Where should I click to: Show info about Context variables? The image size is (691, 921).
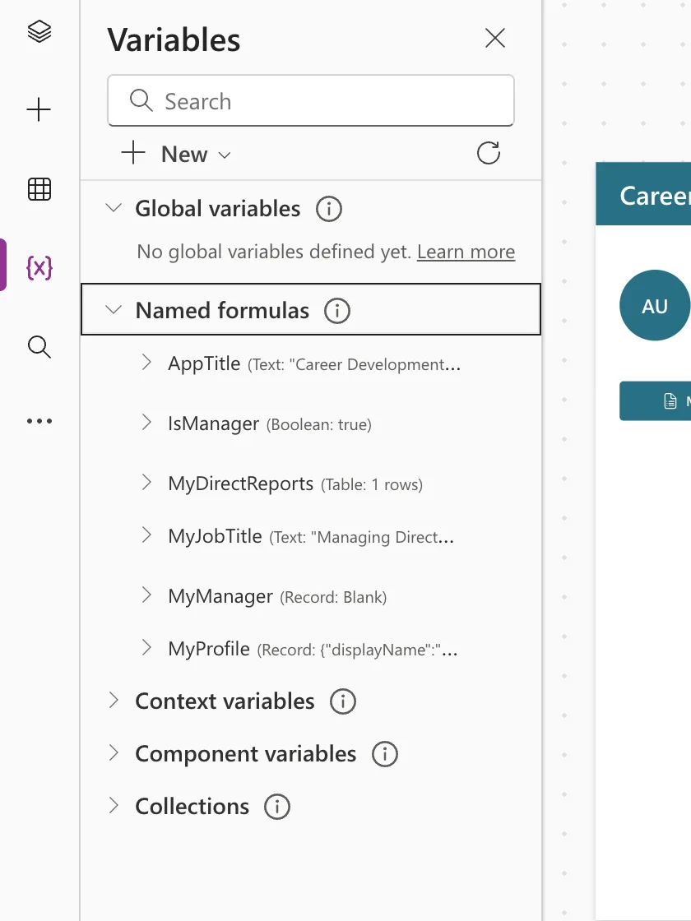[343, 701]
